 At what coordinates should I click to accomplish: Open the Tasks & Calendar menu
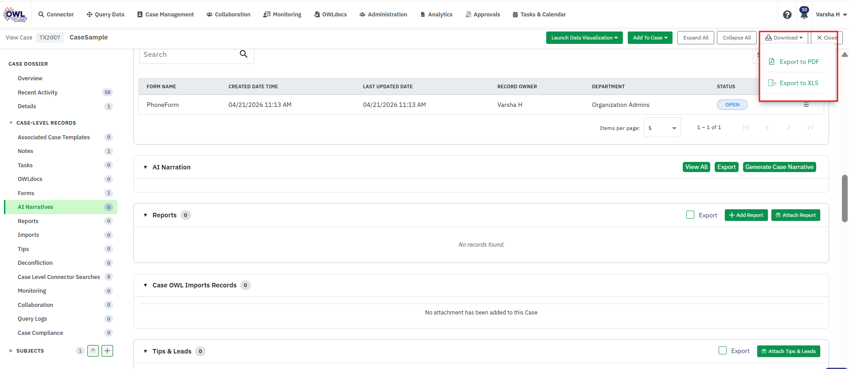pyautogui.click(x=539, y=15)
